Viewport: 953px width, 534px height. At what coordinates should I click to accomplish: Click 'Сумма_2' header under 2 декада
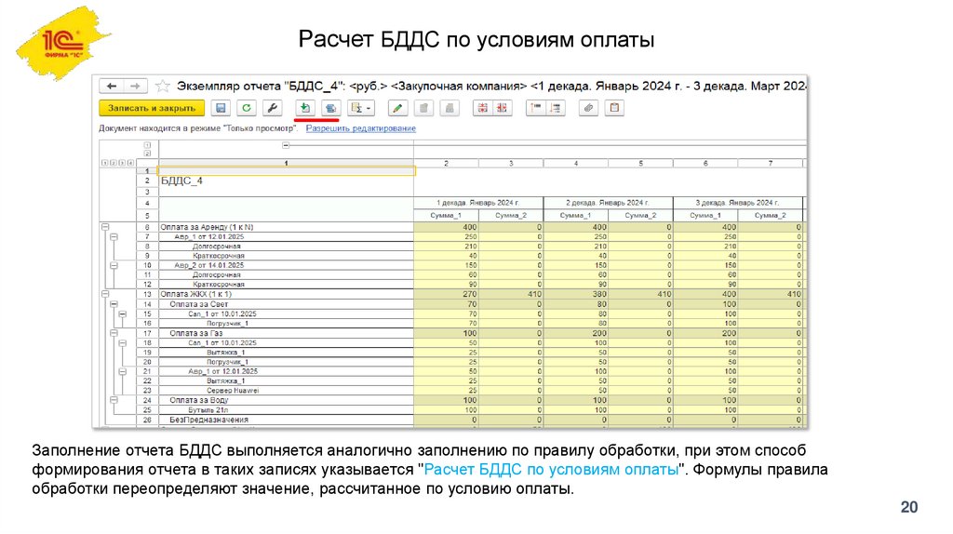click(640, 216)
